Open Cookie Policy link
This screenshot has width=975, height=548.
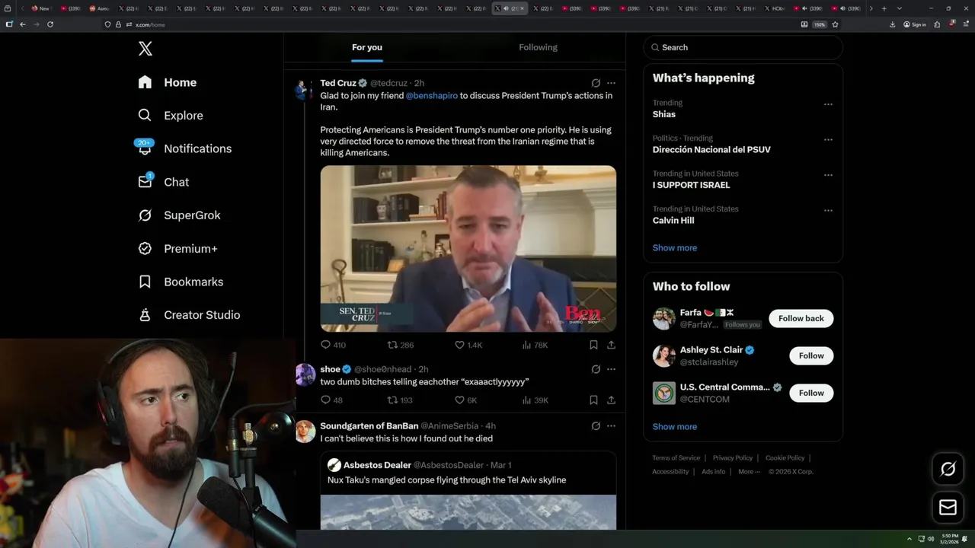coord(785,458)
